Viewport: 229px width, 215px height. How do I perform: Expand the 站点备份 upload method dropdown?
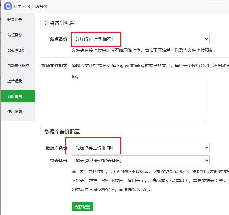(x=140, y=39)
